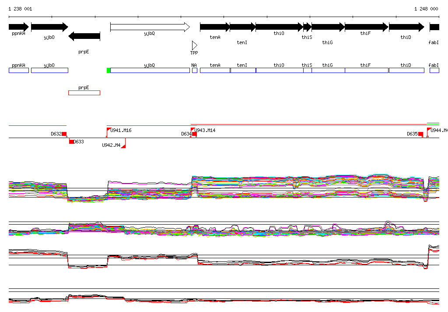This screenshot has width=448, height=312.
Task: Click the prpE label above red box
Action: tap(84, 88)
